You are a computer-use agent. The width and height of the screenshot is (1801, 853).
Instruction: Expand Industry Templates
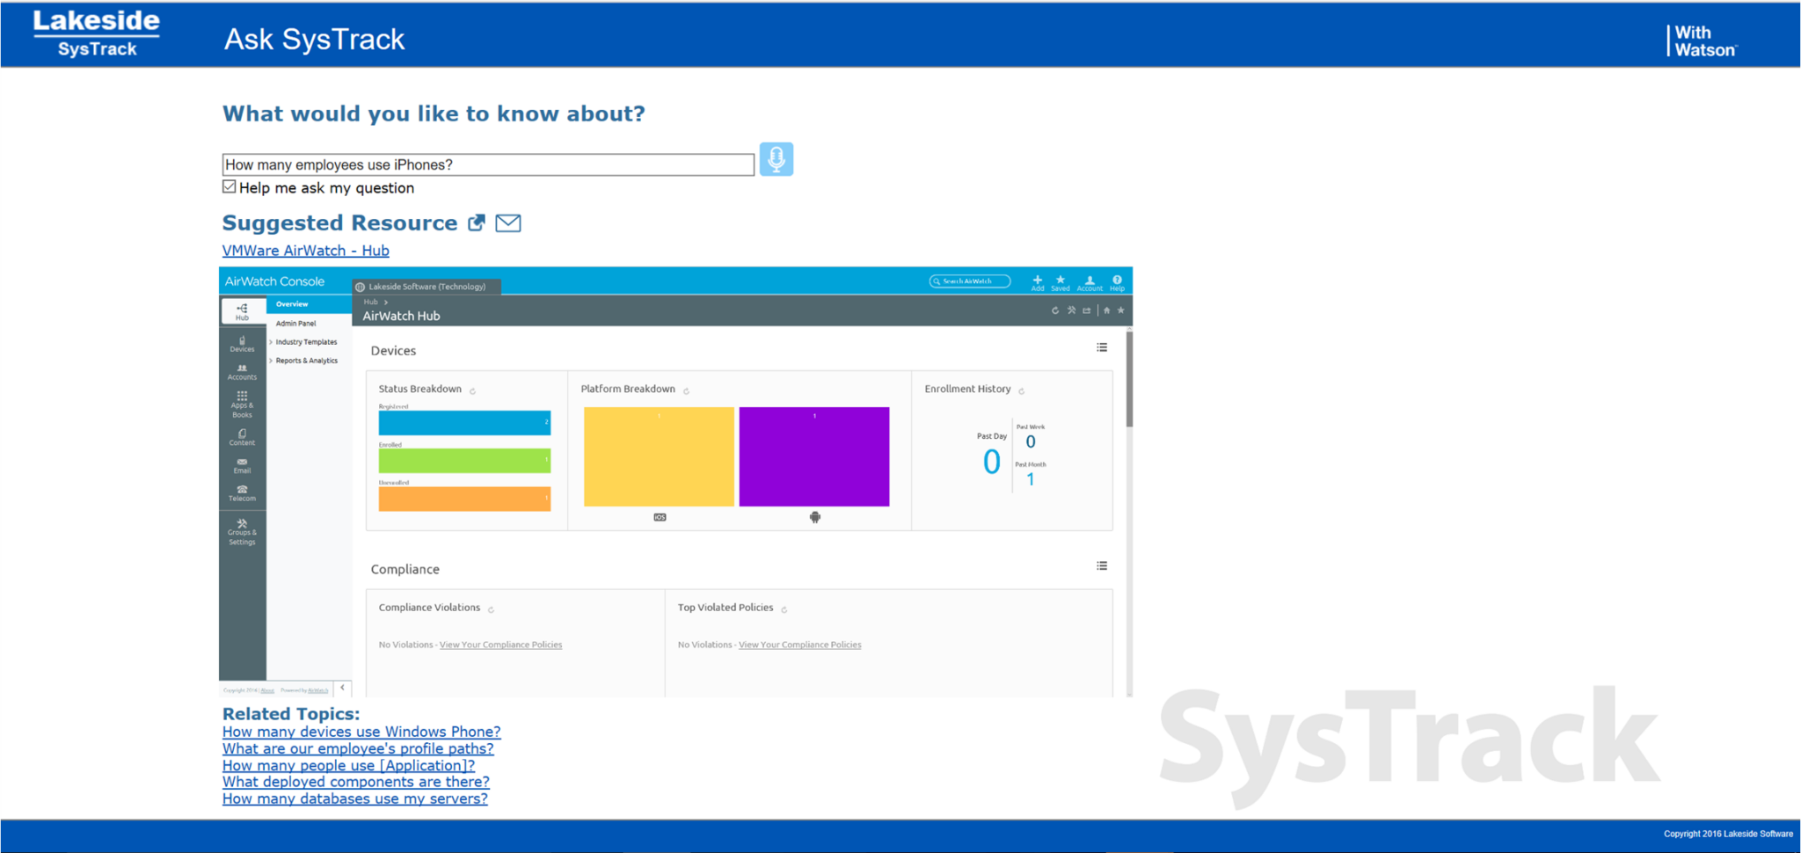click(307, 341)
